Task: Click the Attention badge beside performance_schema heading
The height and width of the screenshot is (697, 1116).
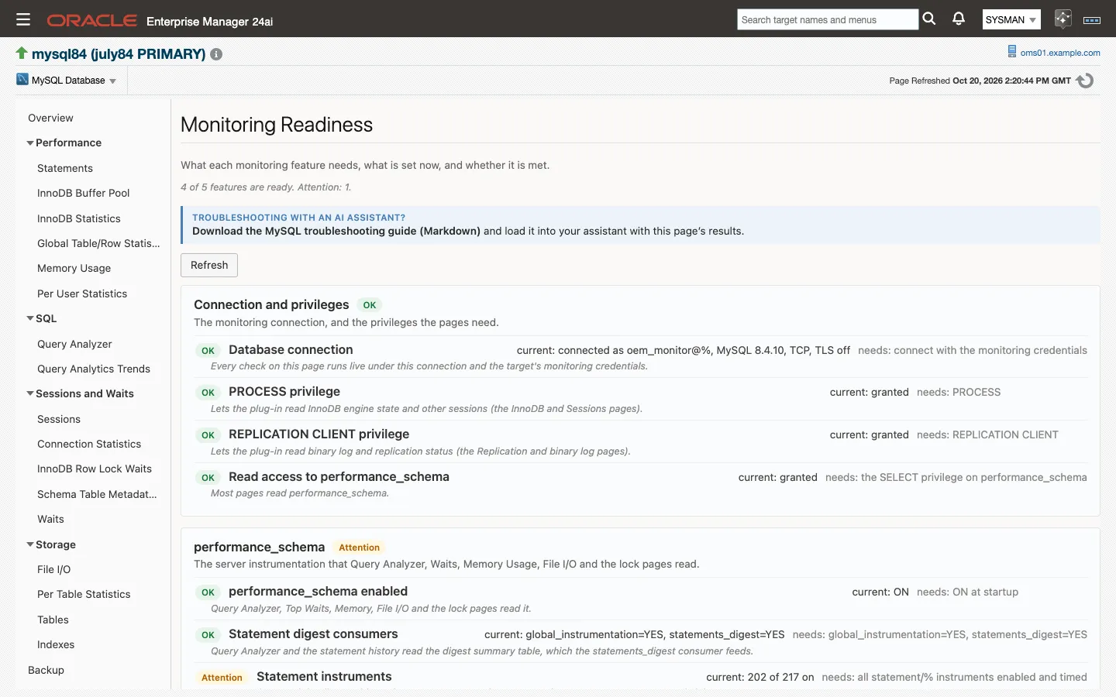Action: pos(359,548)
